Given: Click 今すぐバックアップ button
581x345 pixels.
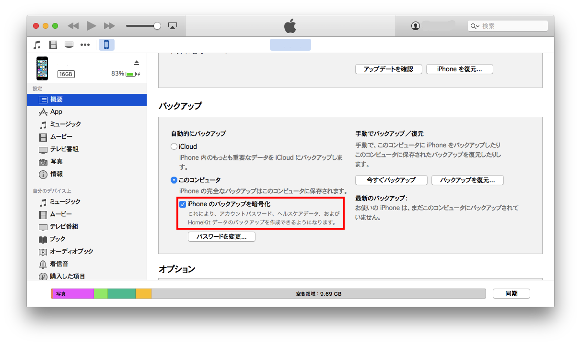Looking at the screenshot, I should (x=391, y=180).
